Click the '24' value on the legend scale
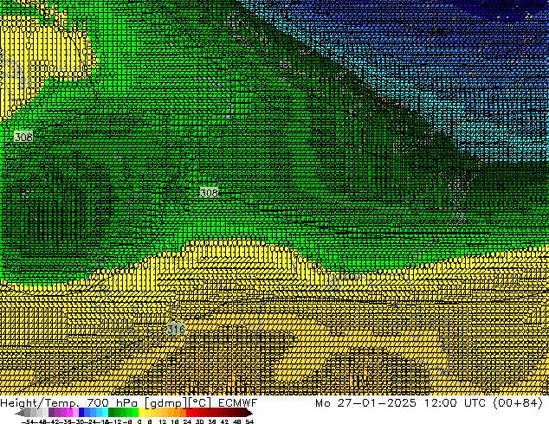Viewport: 549px width, 424px height. 187,421
